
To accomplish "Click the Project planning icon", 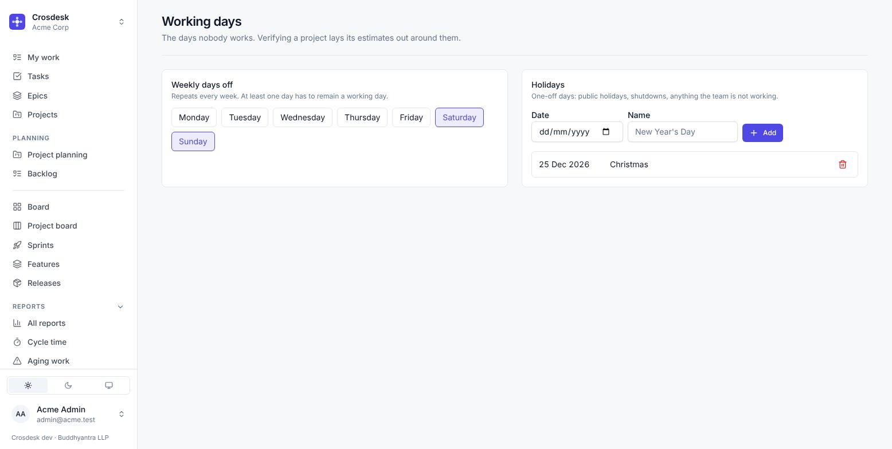I will click(17, 155).
